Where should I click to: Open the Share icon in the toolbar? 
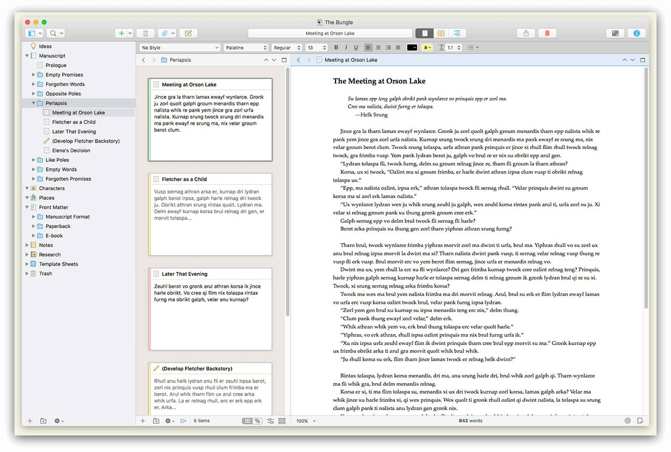[525, 33]
